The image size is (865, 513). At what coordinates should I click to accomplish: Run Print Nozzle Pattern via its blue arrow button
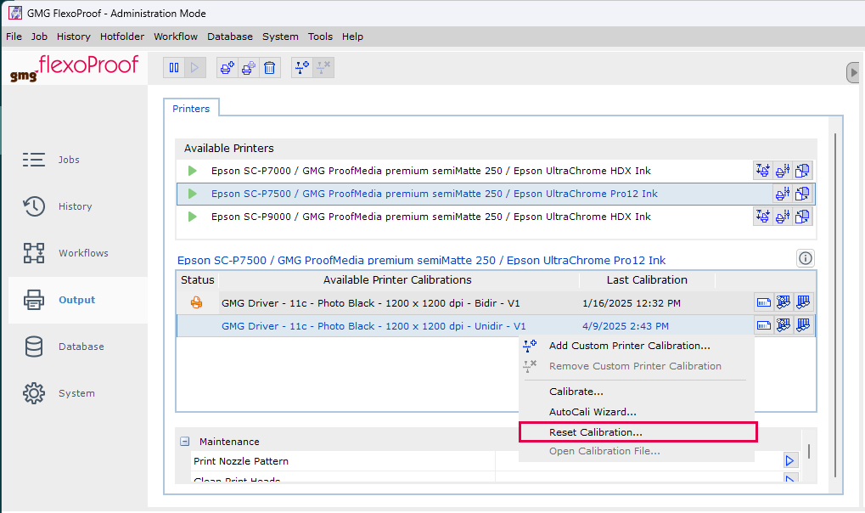click(x=789, y=459)
